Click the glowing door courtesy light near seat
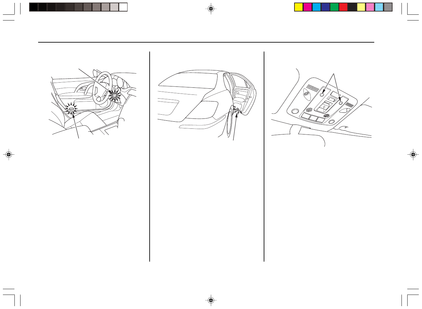The image size is (422, 309). pyautogui.click(x=72, y=110)
